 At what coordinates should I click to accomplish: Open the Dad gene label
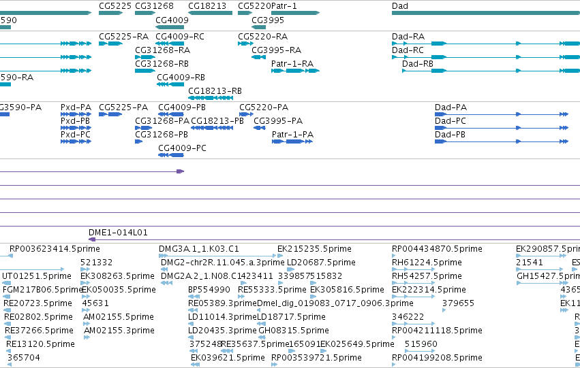click(400, 6)
